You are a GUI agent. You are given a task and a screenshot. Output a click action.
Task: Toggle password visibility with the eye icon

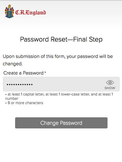coord(110,83)
